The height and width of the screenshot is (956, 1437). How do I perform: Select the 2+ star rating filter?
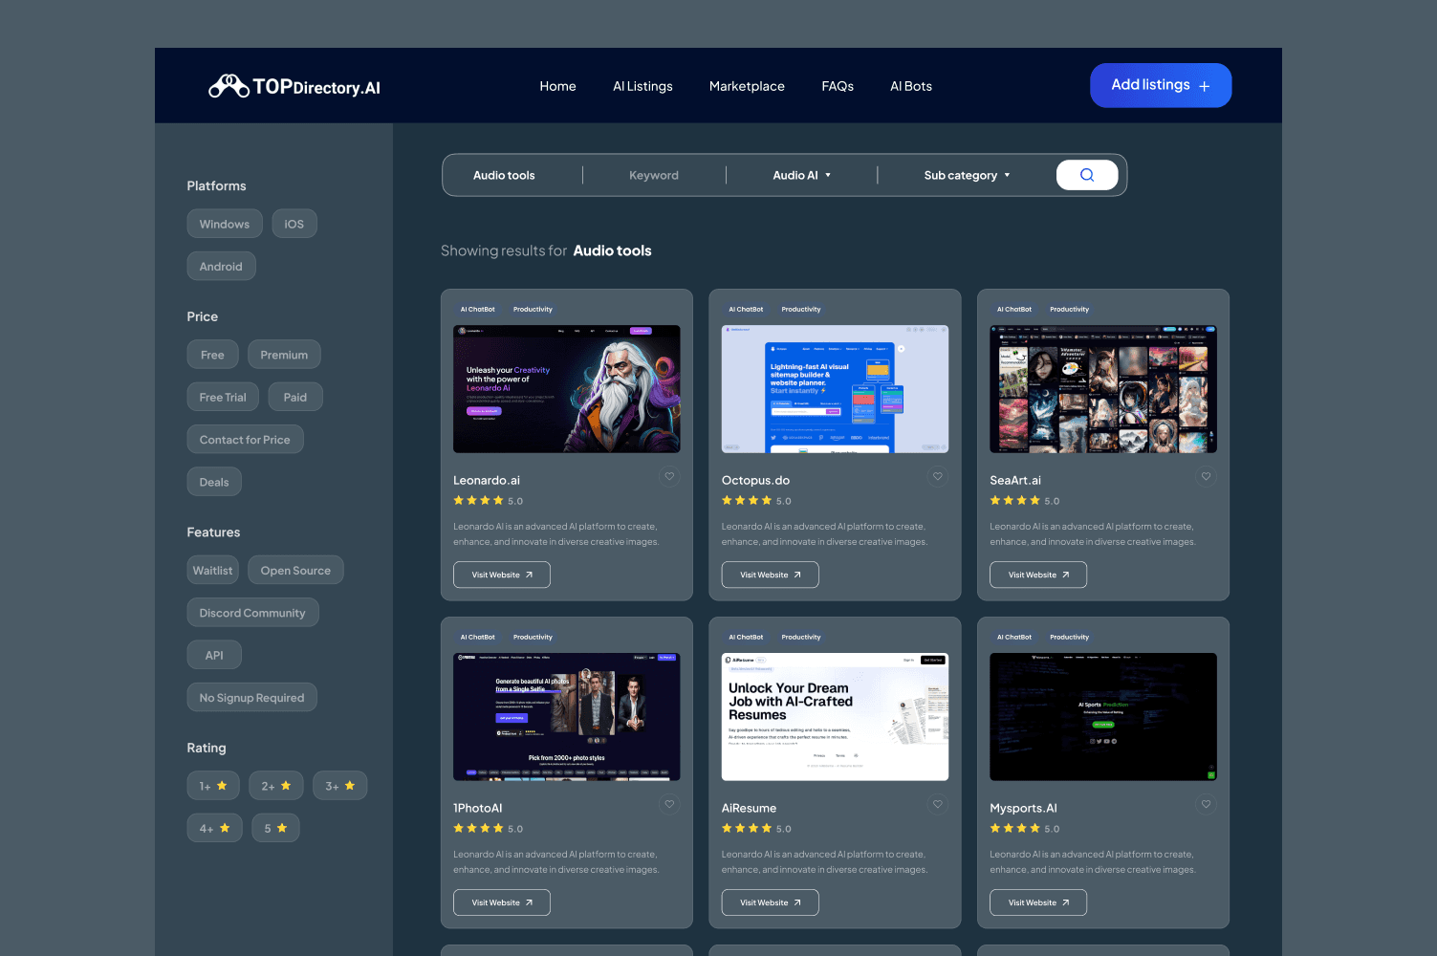pyautogui.click(x=276, y=786)
